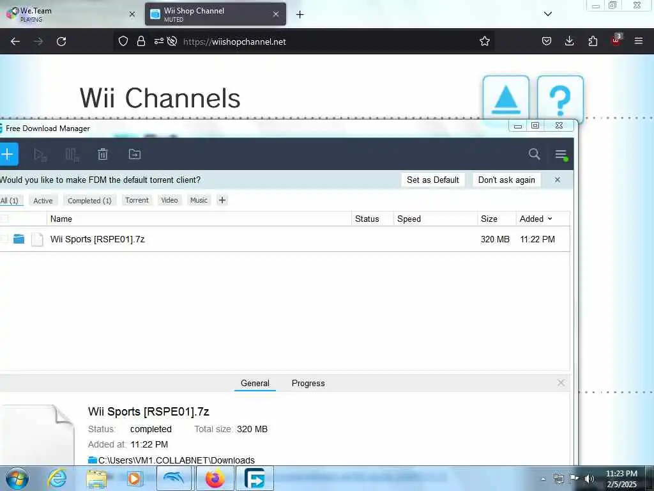Screen dimensions: 654x491
Task: Open the Wii Shop help question mark
Action: 559,99
